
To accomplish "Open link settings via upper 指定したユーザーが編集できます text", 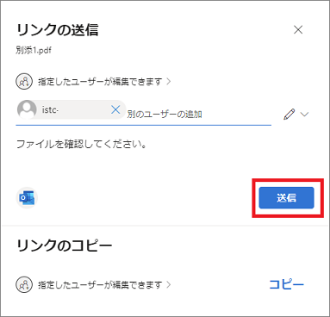I will click(x=100, y=82).
